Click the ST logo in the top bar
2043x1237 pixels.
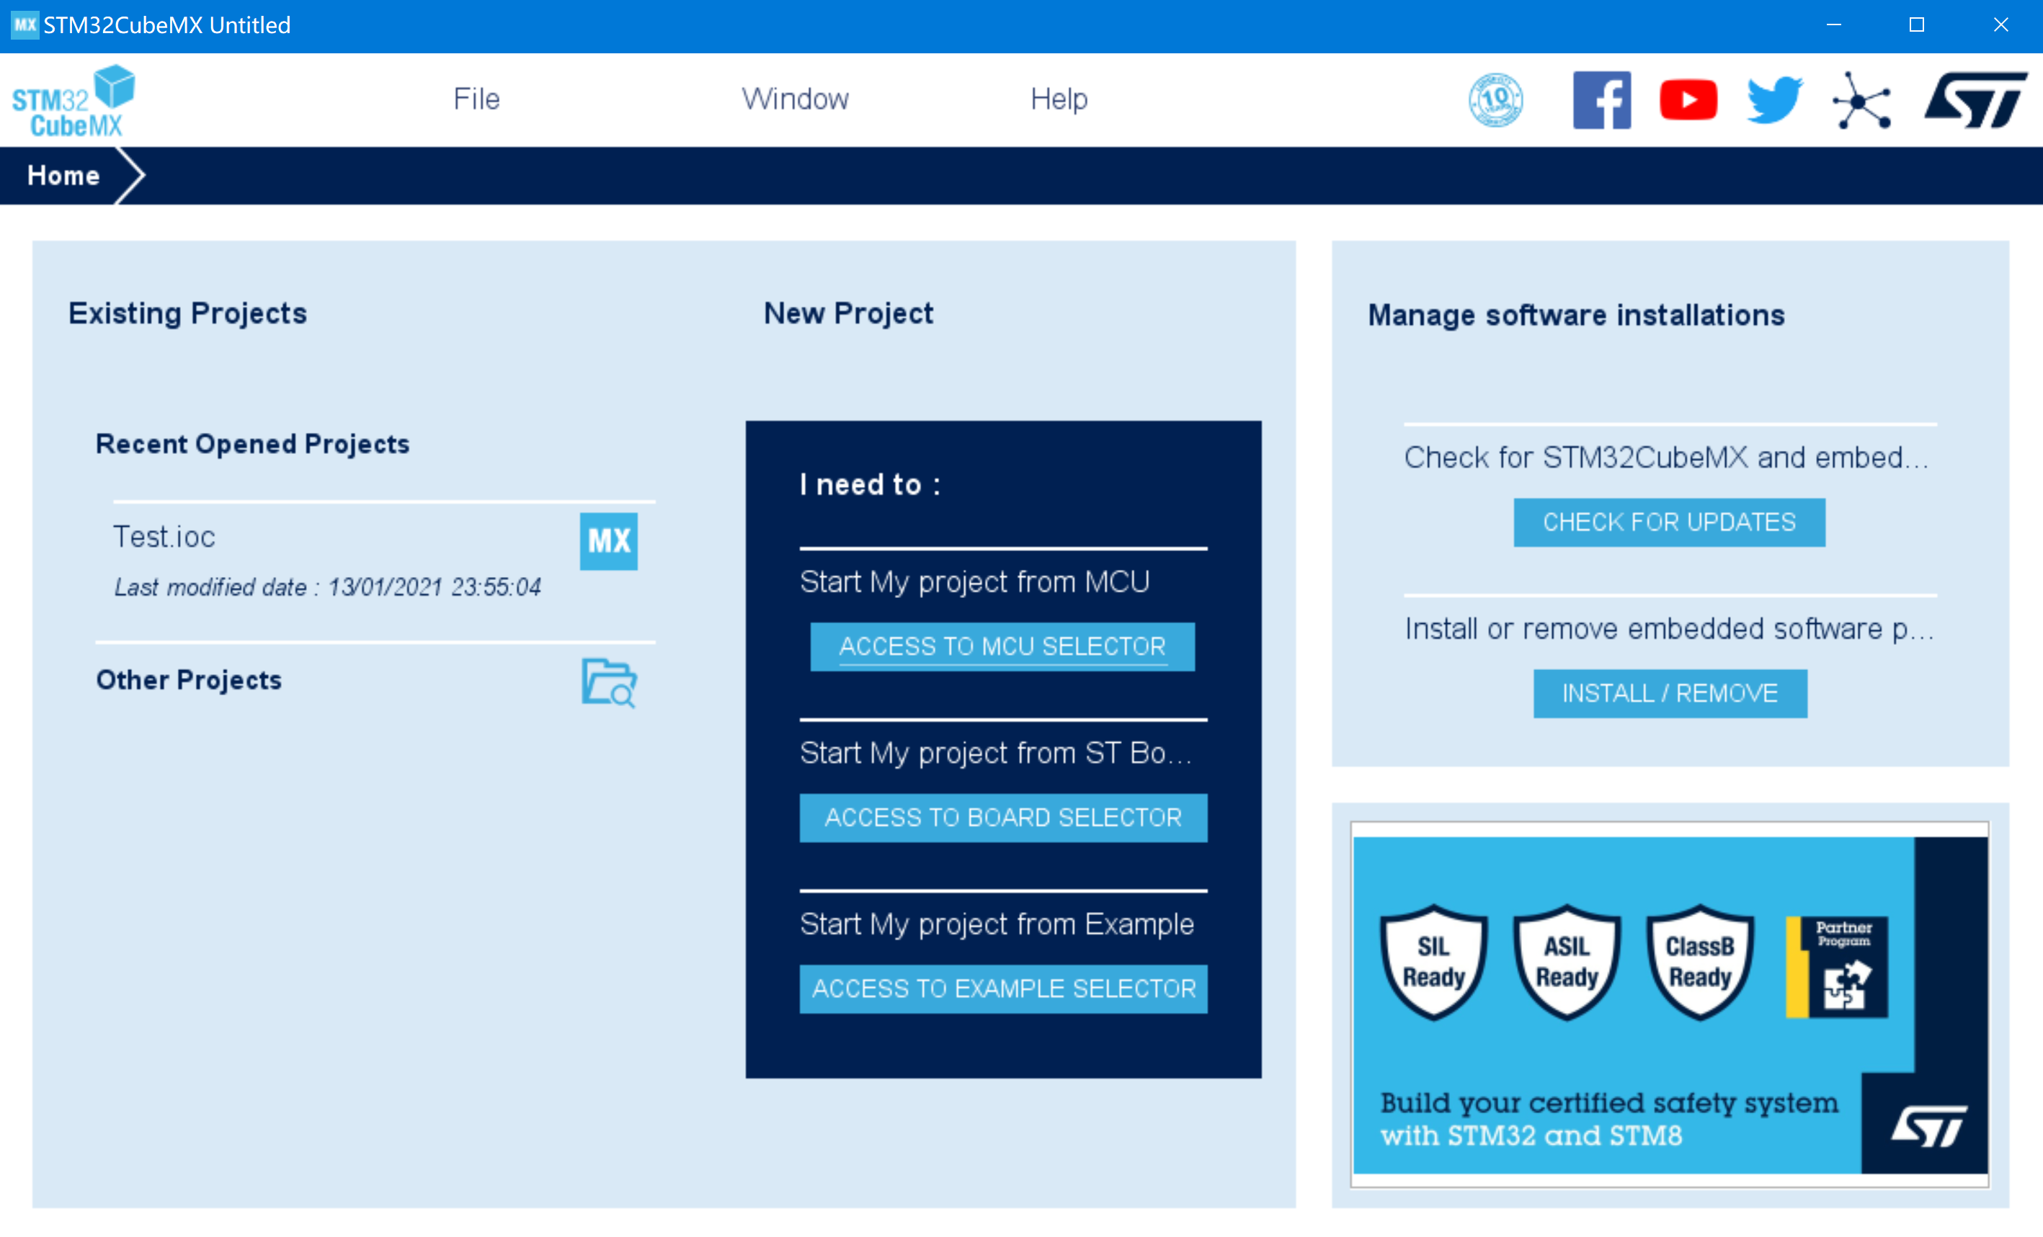[1975, 100]
